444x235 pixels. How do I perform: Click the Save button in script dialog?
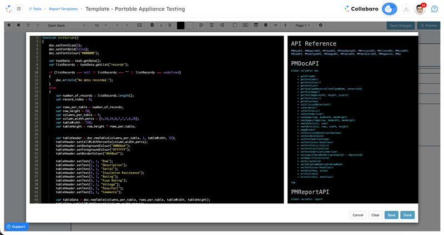pos(391,215)
